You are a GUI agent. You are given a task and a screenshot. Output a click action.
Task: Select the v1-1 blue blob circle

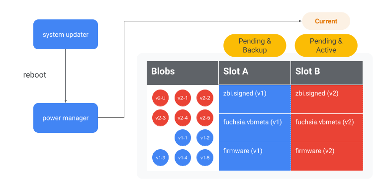click(183, 138)
